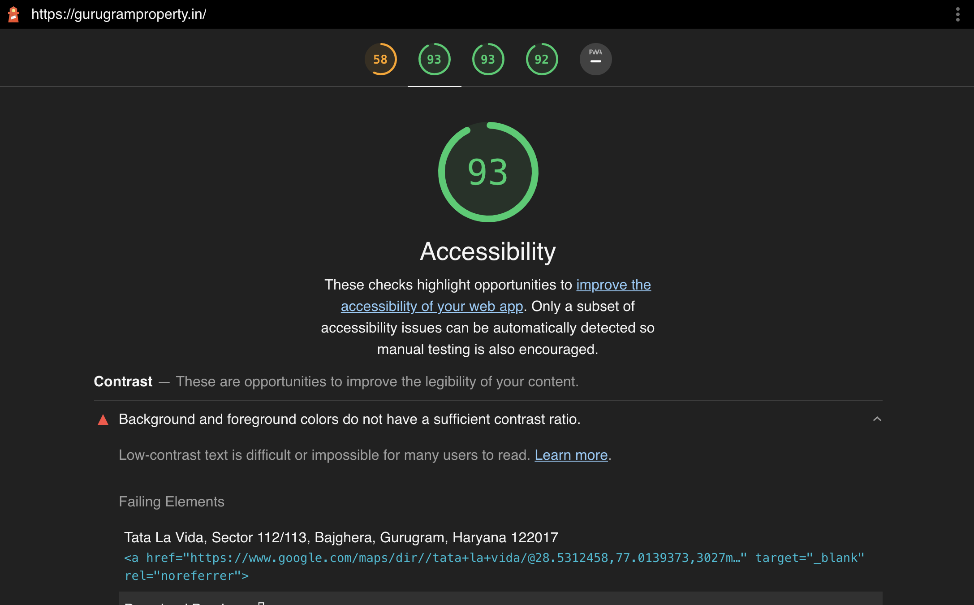This screenshot has height=605, width=974.
Task: Open the gurugramproperty.in URL link
Action: (119, 14)
